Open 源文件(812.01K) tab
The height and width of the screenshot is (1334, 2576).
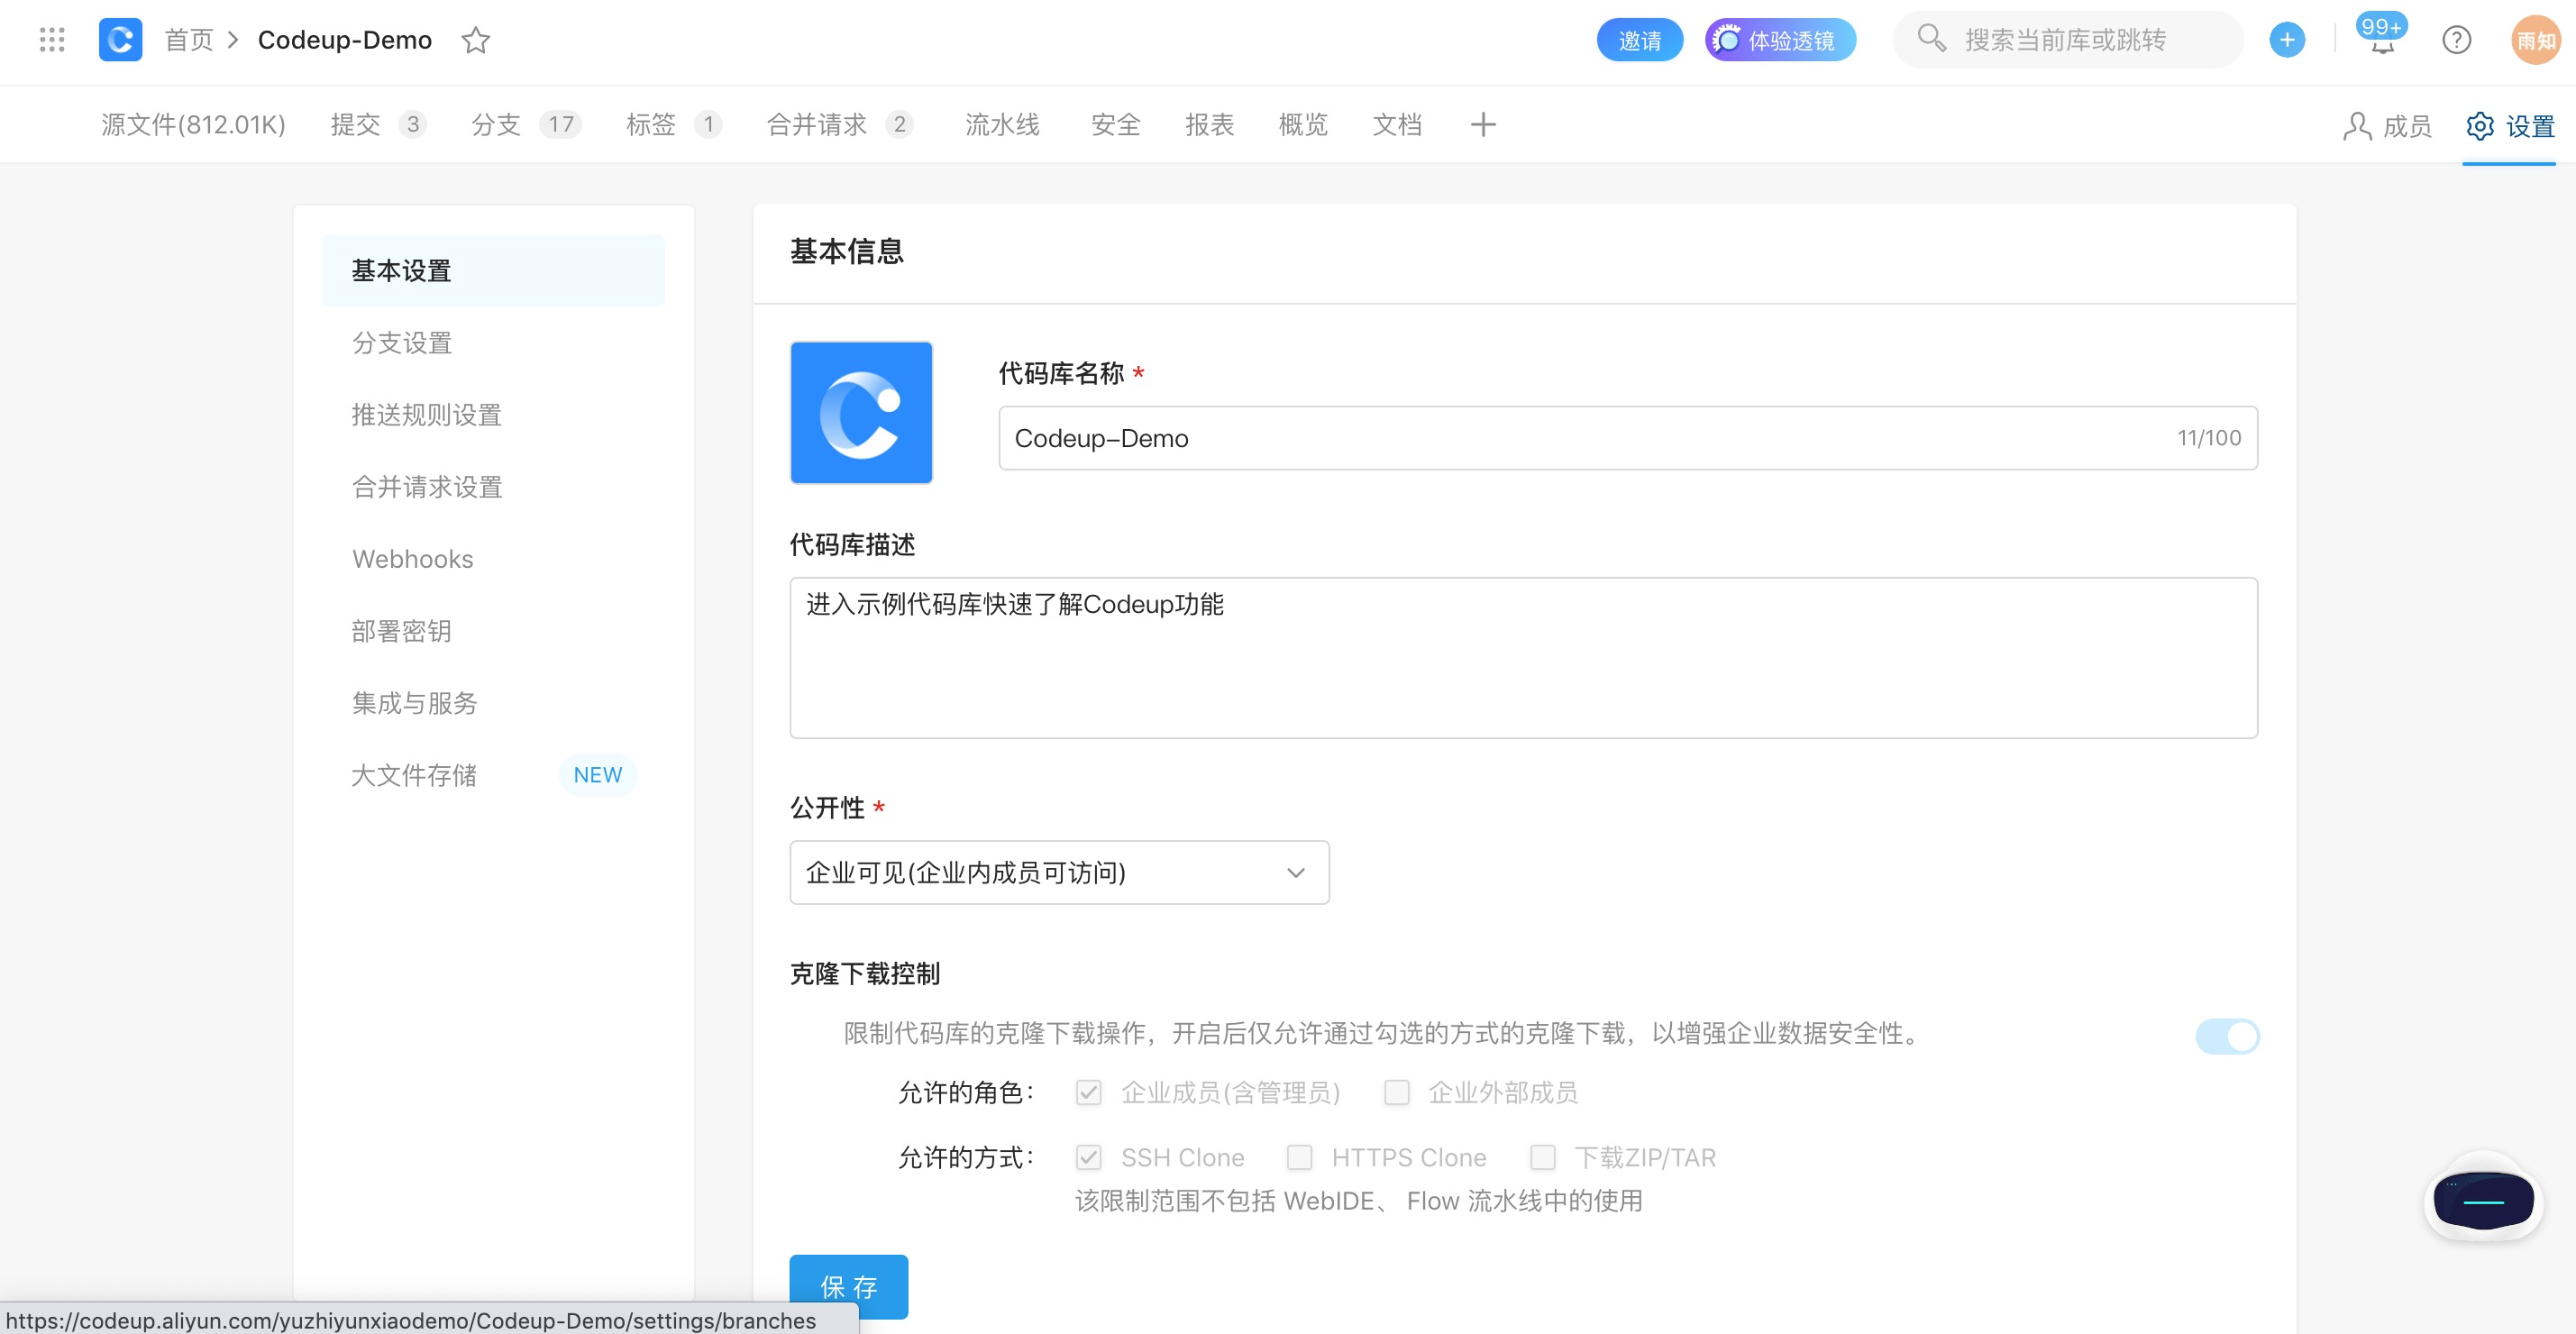(x=193, y=124)
